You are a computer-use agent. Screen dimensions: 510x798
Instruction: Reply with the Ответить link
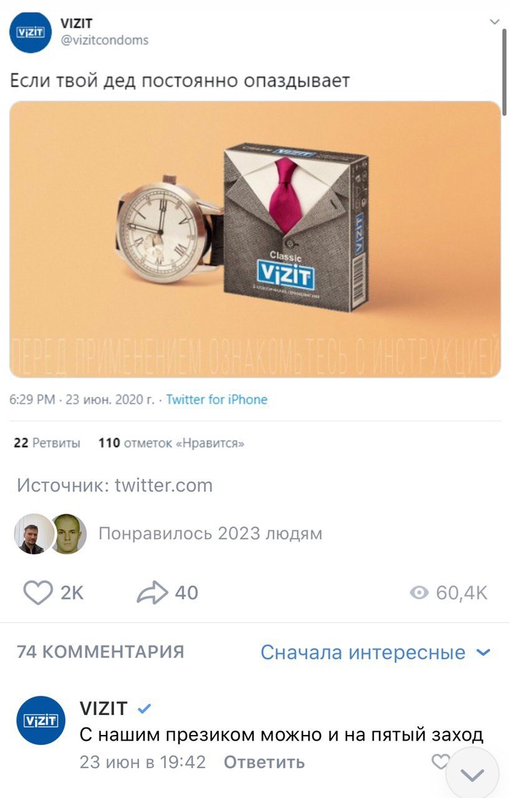264,762
